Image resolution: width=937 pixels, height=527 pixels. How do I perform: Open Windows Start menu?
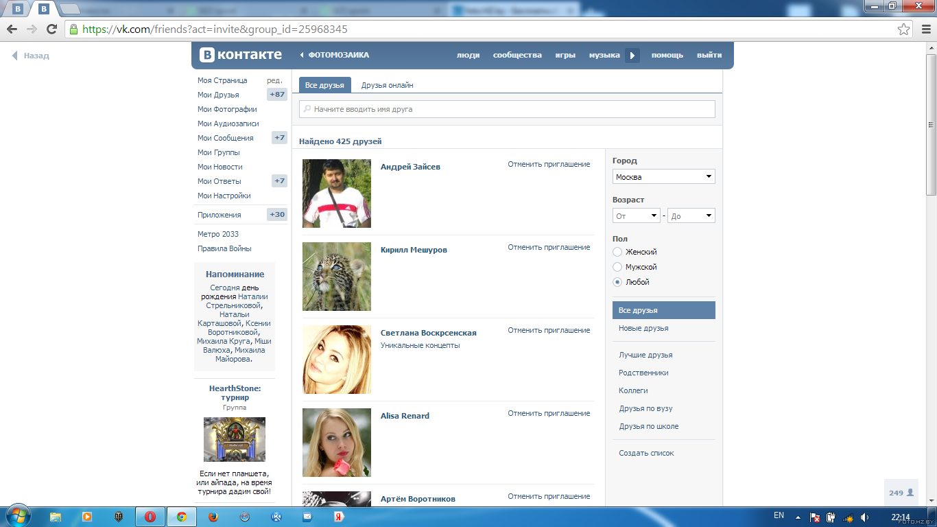click(x=17, y=517)
